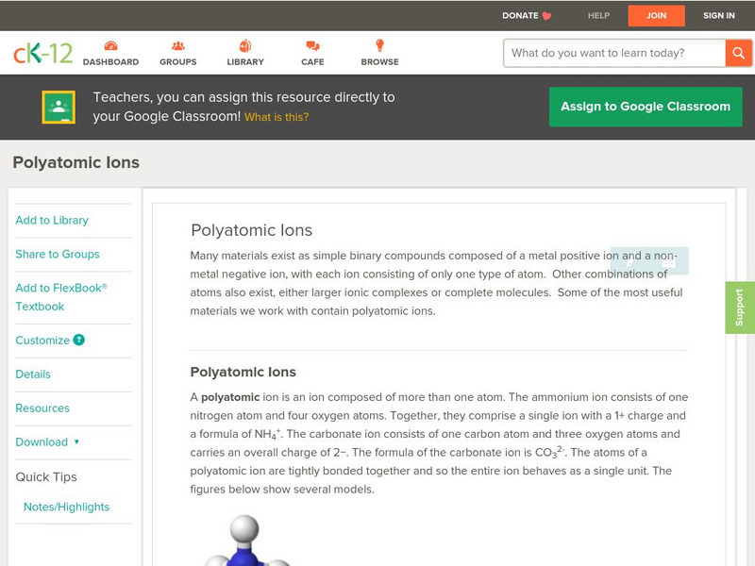Click the orange JOIN button
The image size is (755, 566).
[x=656, y=16]
